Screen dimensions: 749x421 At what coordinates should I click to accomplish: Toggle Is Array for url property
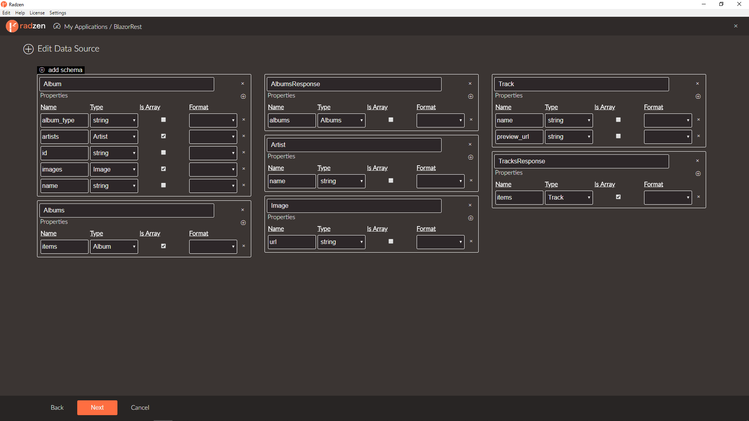(391, 241)
